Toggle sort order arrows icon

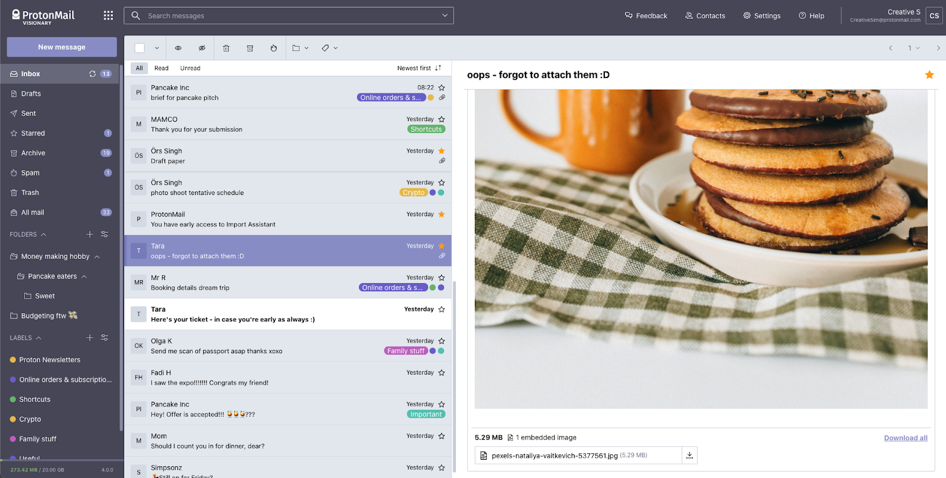pyautogui.click(x=438, y=68)
